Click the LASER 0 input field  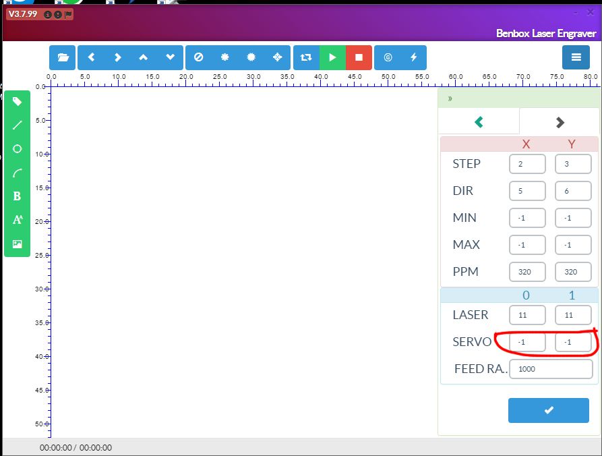point(527,315)
